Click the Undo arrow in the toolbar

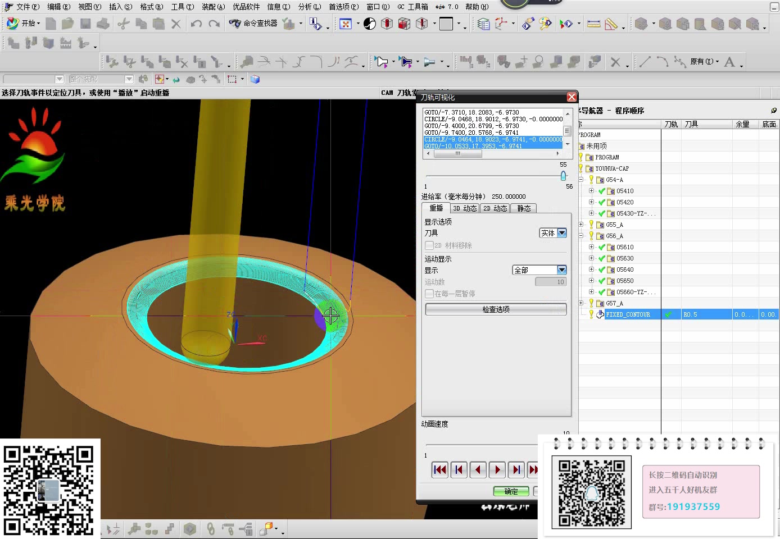click(196, 24)
